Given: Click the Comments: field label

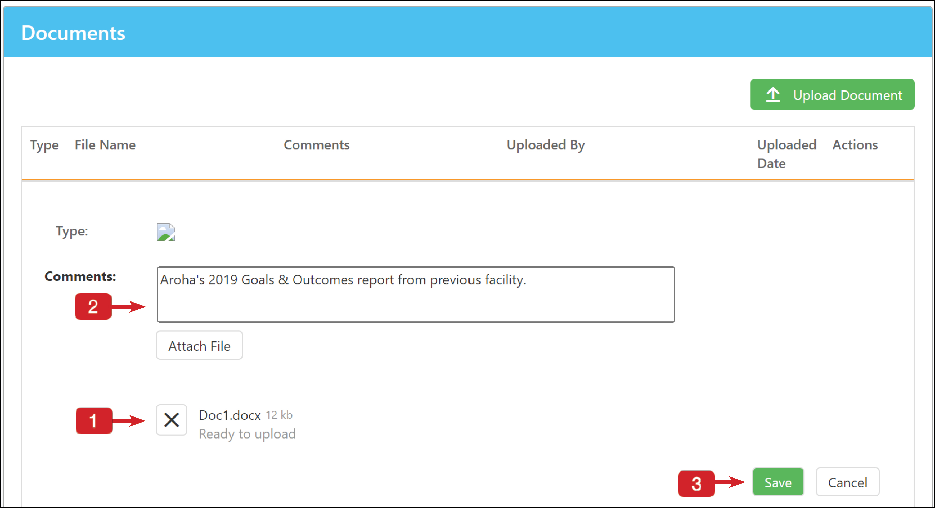Looking at the screenshot, I should click(x=80, y=276).
